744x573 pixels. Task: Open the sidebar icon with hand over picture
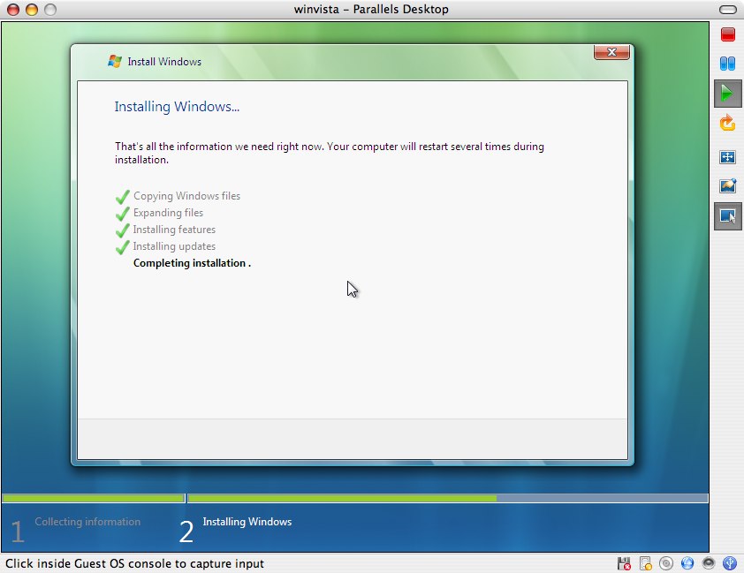(727, 185)
